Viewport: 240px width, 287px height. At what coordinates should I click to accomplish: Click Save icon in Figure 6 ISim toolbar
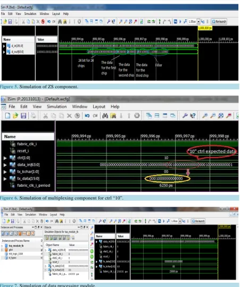23,116
